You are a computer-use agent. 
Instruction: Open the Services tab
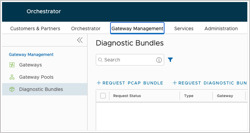click(x=184, y=29)
